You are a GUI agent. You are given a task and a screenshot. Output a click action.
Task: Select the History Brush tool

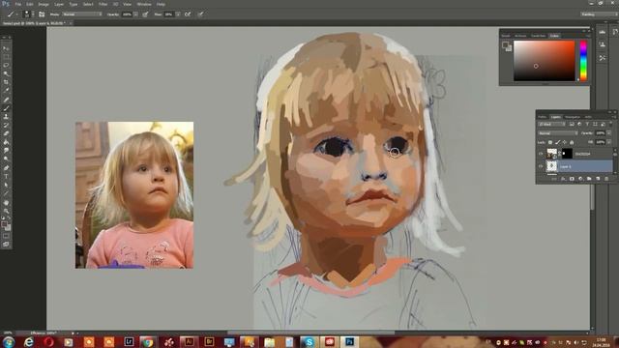click(x=6, y=125)
